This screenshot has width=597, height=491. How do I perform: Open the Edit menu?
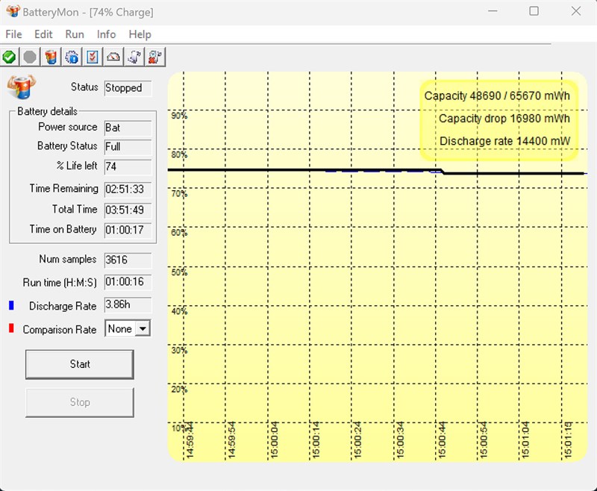pos(43,34)
